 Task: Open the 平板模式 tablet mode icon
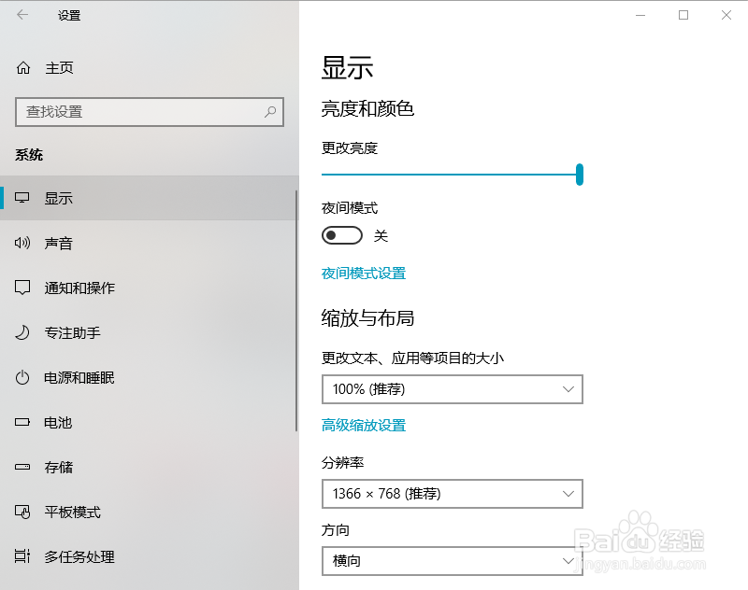(22, 512)
